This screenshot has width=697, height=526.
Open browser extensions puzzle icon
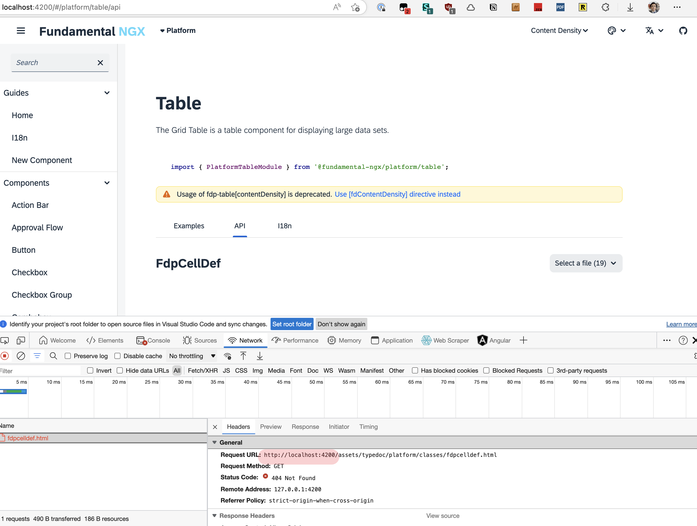point(605,7)
